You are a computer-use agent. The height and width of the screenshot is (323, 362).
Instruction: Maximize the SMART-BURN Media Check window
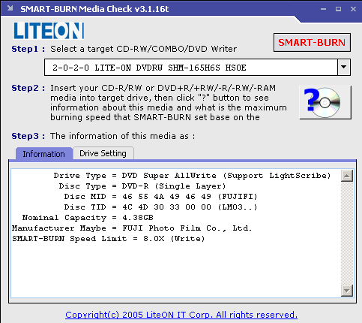[x=338, y=9]
